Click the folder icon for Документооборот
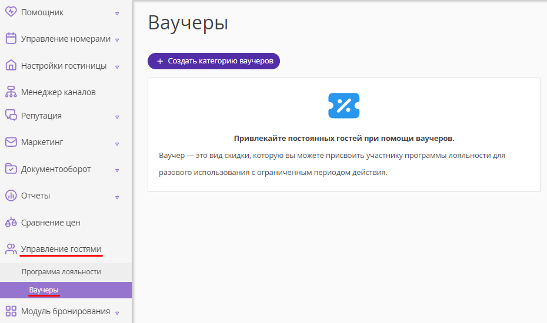Screen dimensions: 547x323 click(11, 169)
